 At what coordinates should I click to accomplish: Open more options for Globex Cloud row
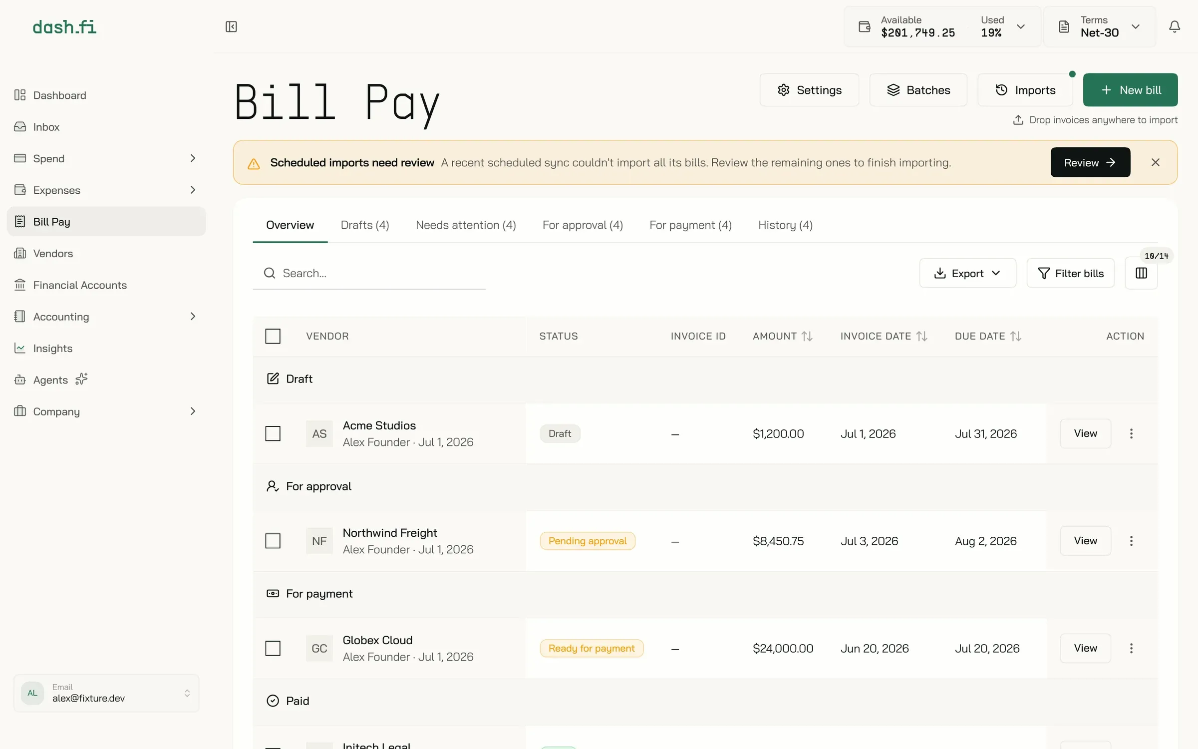coord(1131,648)
